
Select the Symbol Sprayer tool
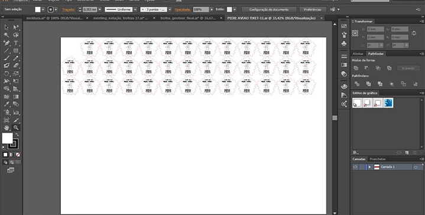tap(7, 112)
